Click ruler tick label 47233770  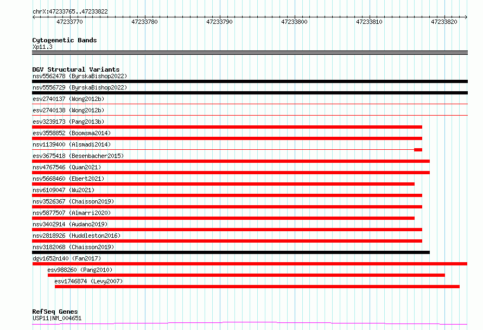pos(69,22)
